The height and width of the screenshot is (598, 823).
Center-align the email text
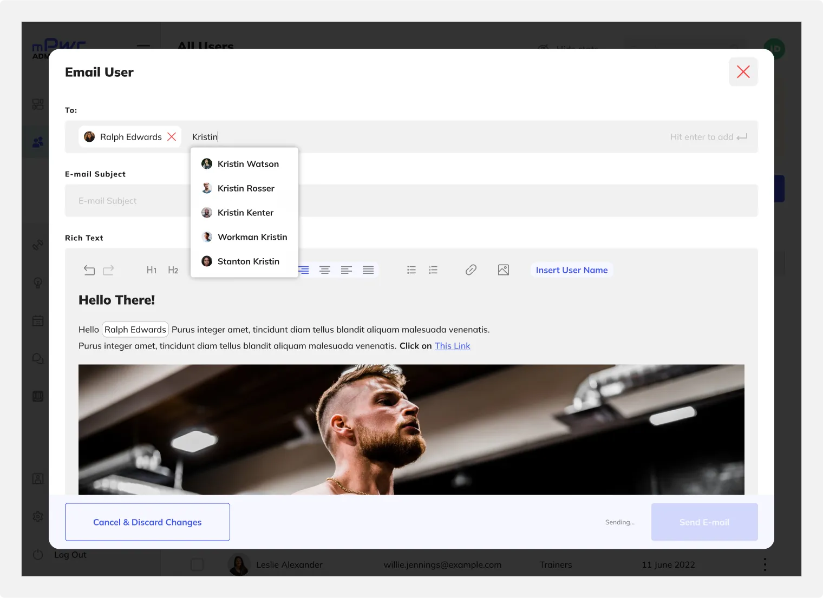[x=325, y=270]
